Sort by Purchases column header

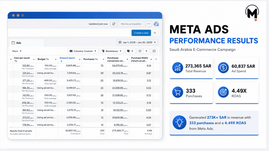(91, 59)
